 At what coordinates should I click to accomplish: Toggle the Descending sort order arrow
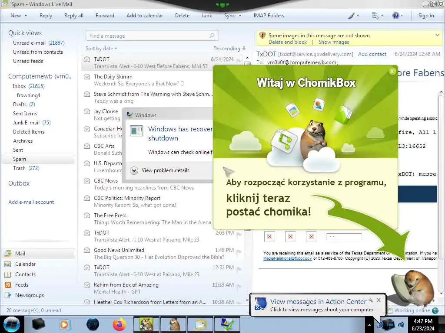click(244, 49)
